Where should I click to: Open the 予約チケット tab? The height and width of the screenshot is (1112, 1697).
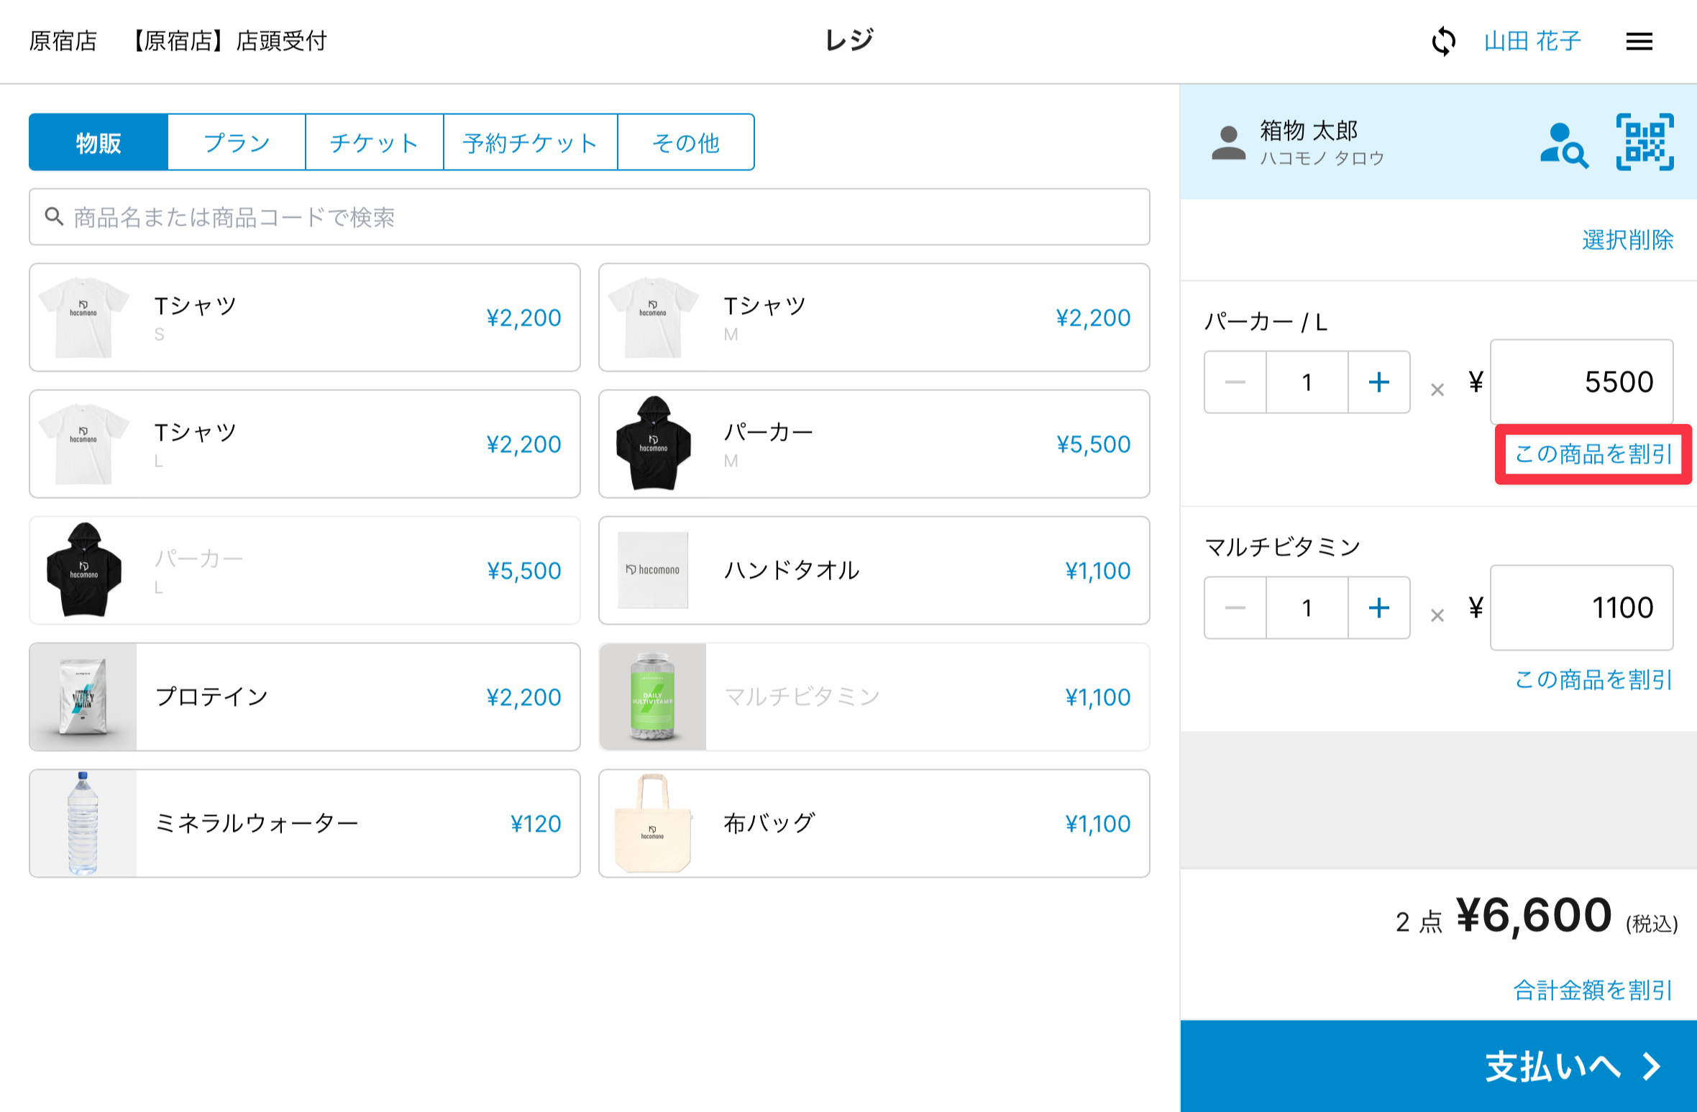[530, 142]
